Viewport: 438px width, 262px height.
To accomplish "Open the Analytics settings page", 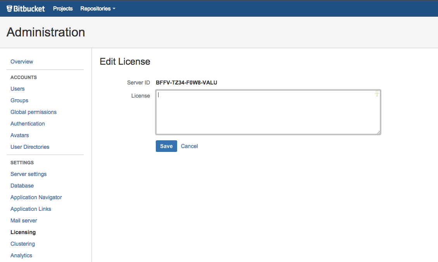I will click(x=21, y=255).
